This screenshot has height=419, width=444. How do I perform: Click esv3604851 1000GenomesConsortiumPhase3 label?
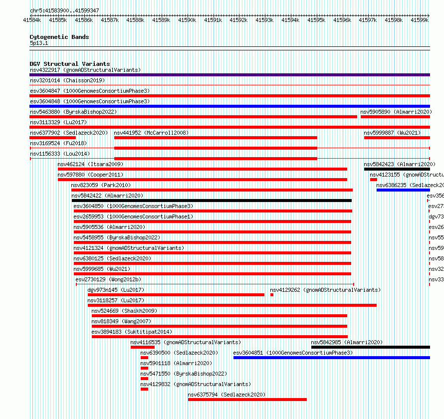pos(293,353)
